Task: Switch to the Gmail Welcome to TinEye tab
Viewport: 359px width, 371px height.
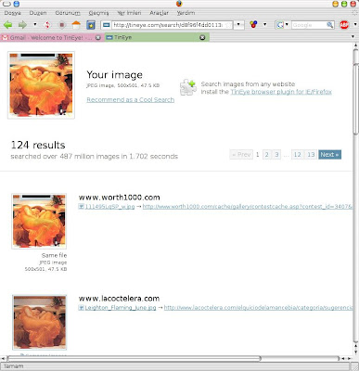Action: pyautogui.click(x=52, y=37)
